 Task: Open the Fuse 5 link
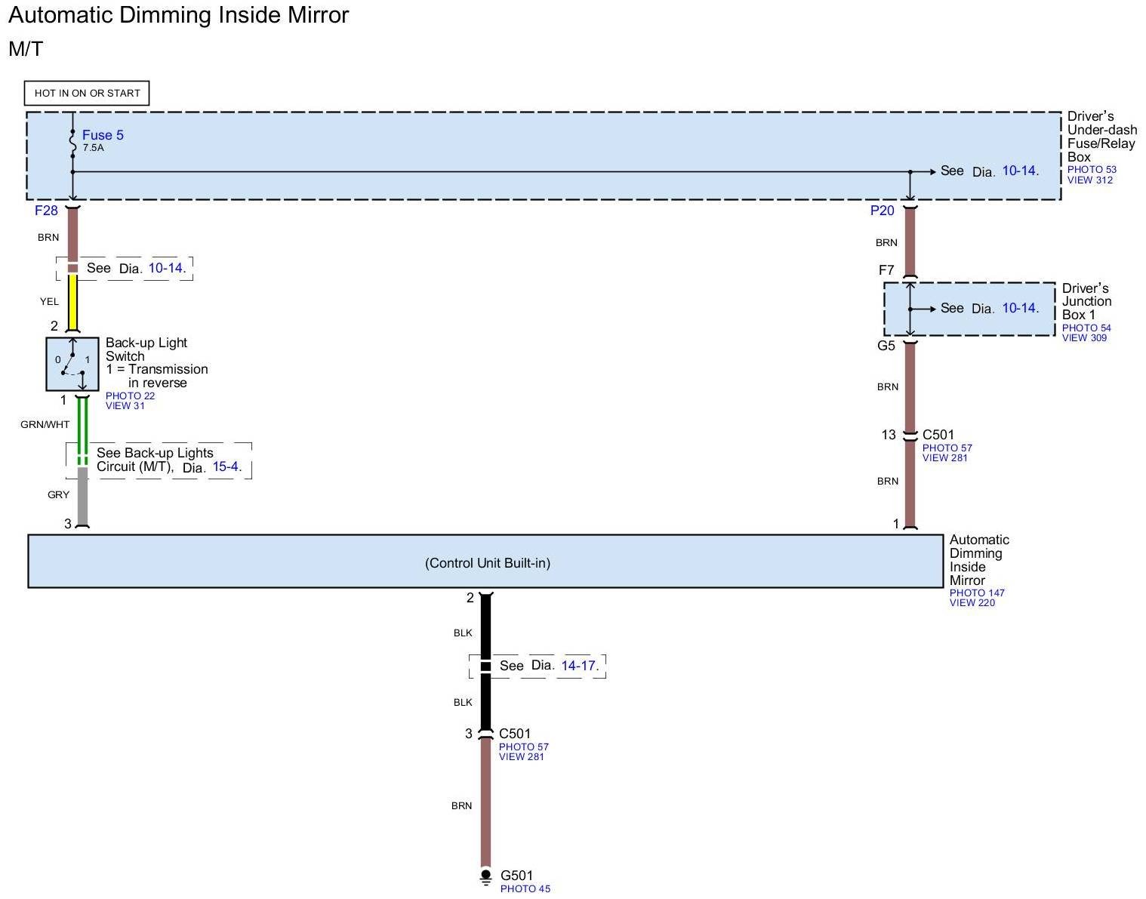(x=103, y=135)
